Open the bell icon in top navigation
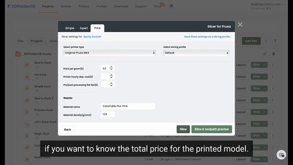This screenshot has height=165, width=293. coord(171,6)
